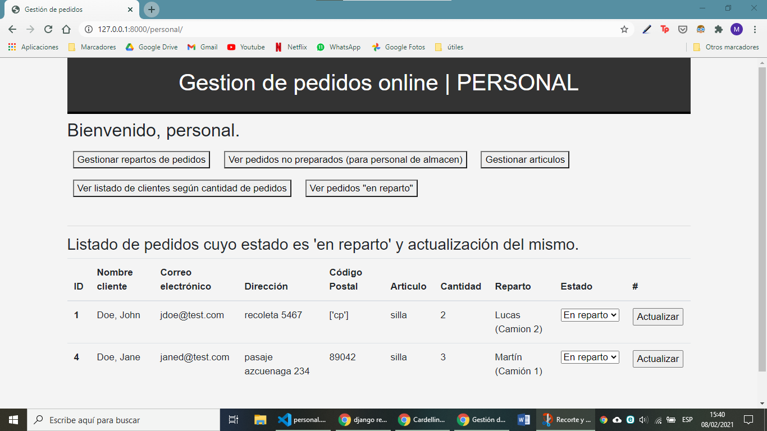Open the red Tp extension icon

tap(665, 29)
